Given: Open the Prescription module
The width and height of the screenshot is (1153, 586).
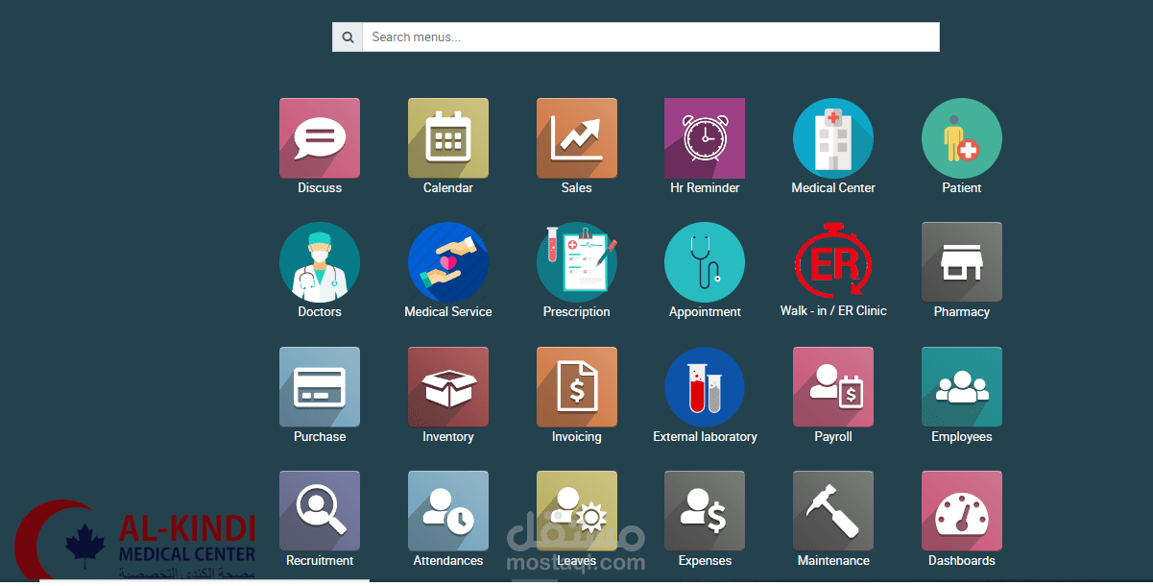Looking at the screenshot, I should (577, 261).
